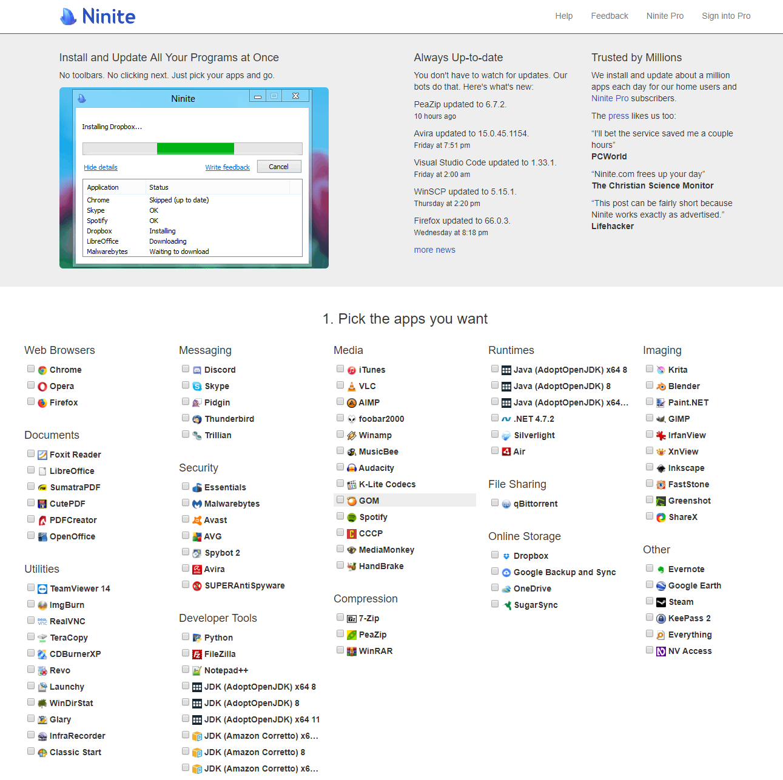Screen dimensions: 783x780
Task: Open Ninite Pro subscribers link
Action: 610,99
